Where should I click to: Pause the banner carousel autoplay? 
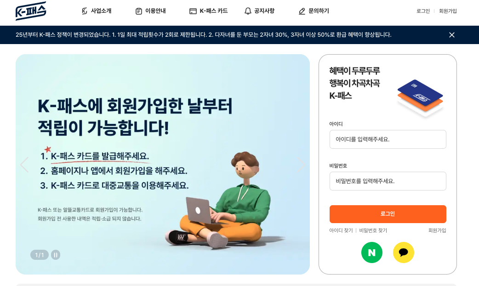click(56, 255)
